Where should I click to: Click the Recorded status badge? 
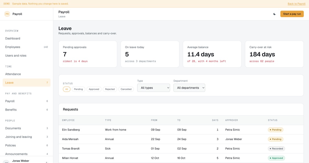[x=276, y=149]
